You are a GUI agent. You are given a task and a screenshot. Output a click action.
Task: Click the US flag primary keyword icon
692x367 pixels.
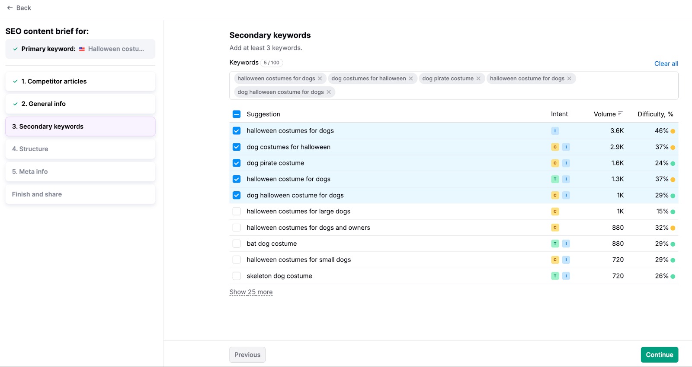tap(82, 49)
